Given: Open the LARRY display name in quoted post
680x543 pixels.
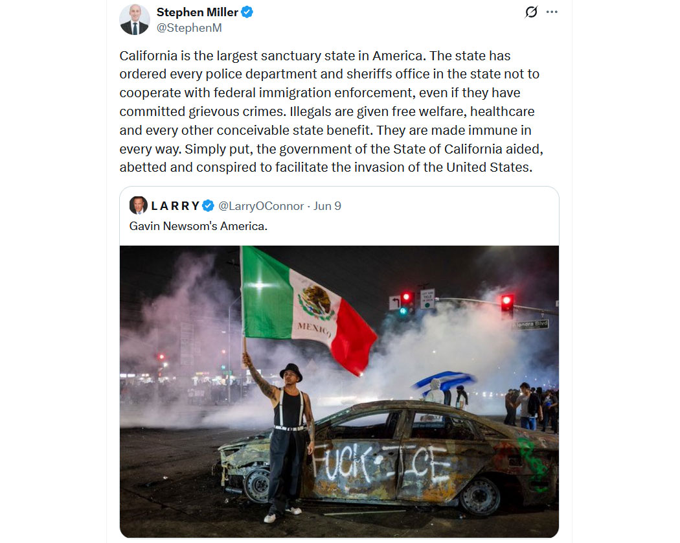Looking at the screenshot, I should pyautogui.click(x=176, y=206).
